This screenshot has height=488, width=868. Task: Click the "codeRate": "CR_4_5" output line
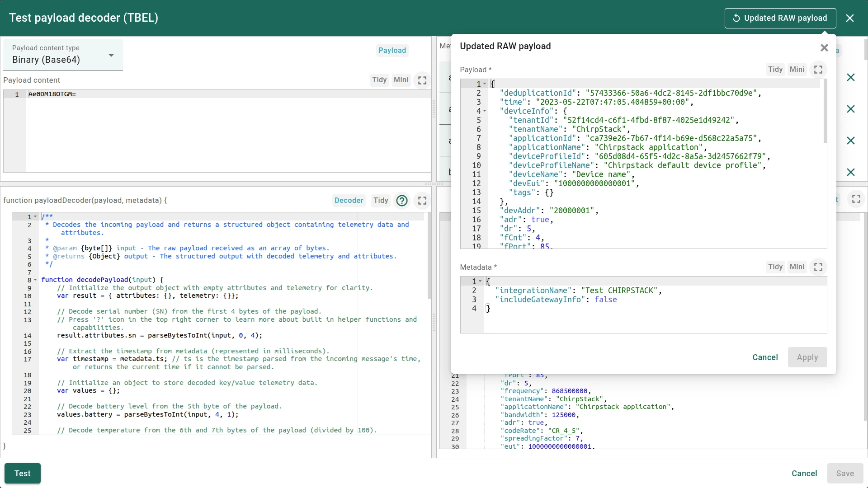[542, 431]
